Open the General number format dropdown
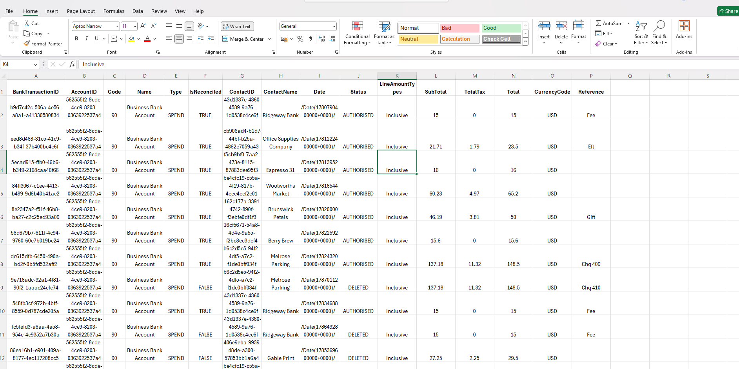The width and height of the screenshot is (739, 369). point(334,26)
